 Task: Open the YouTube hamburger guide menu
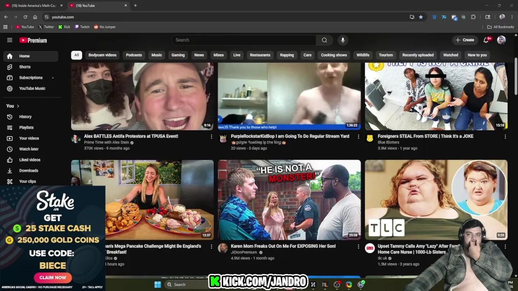10,40
